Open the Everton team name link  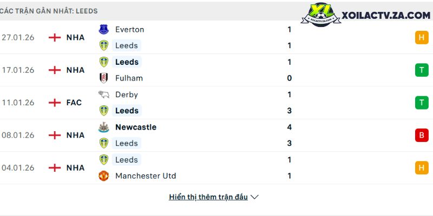(x=130, y=30)
